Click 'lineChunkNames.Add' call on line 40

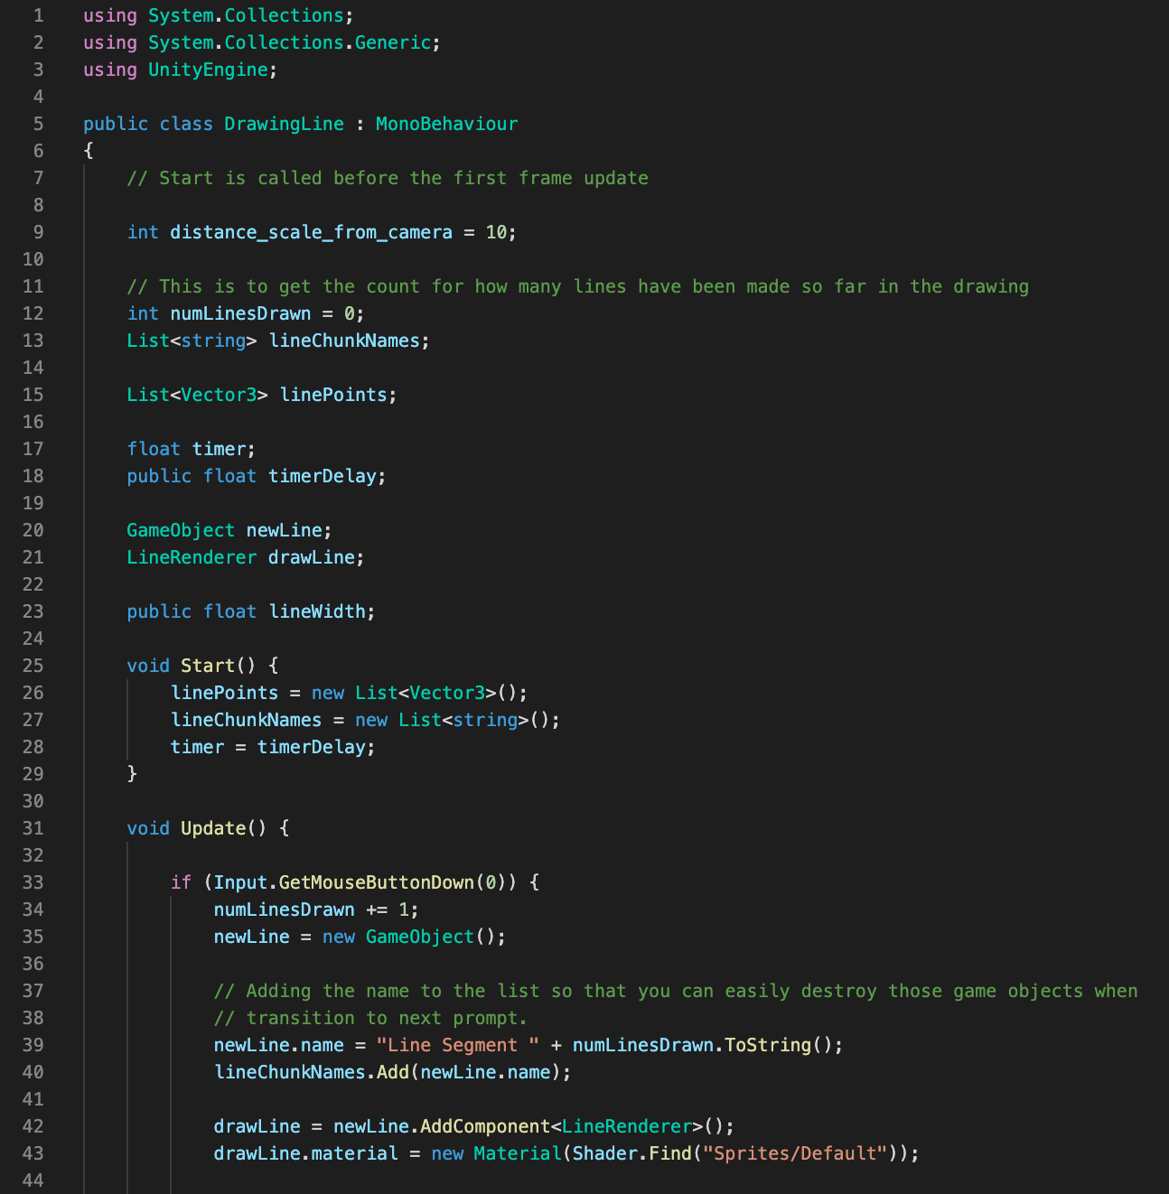311,1072
